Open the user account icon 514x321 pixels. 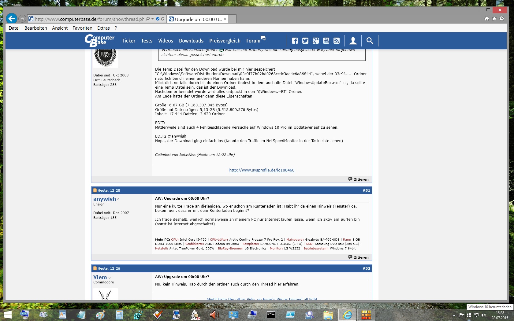[353, 41]
